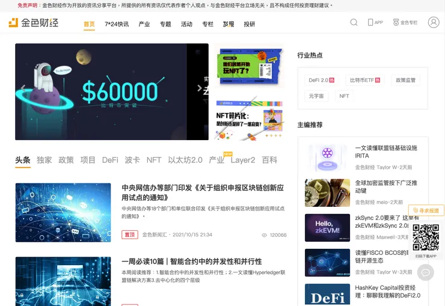
Task: Select the 百科 news tab
Action: pos(269,160)
